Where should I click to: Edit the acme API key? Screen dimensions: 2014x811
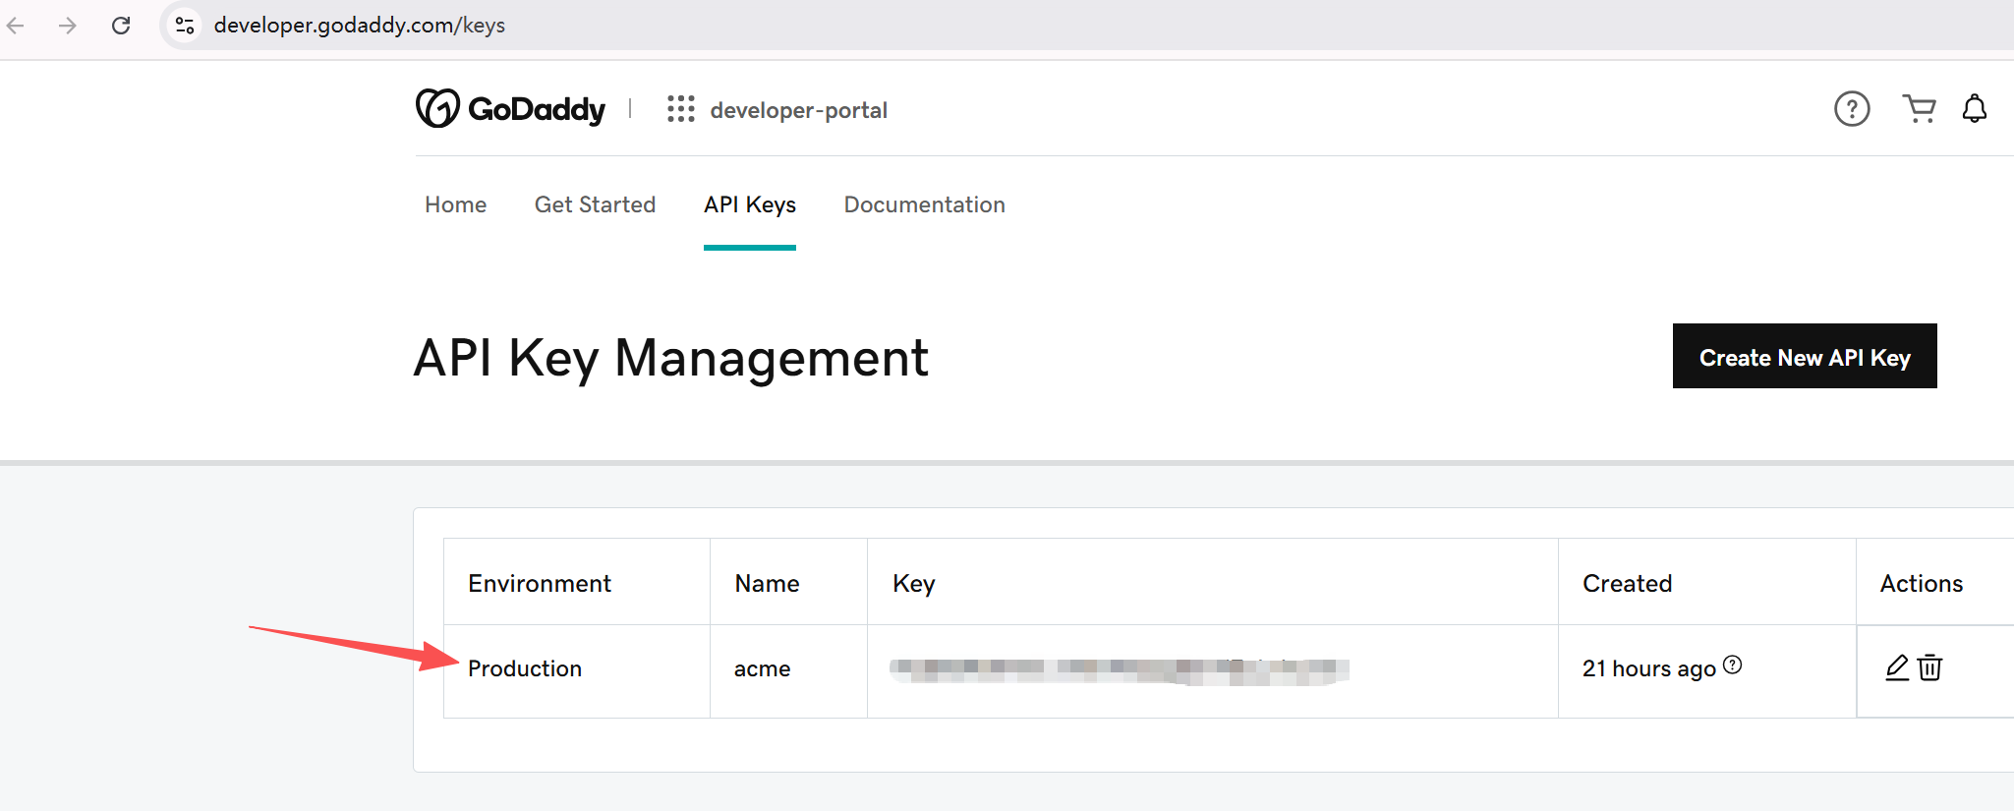1897,667
